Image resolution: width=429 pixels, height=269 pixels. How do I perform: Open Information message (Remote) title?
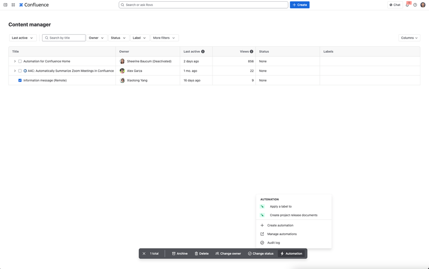click(x=45, y=80)
